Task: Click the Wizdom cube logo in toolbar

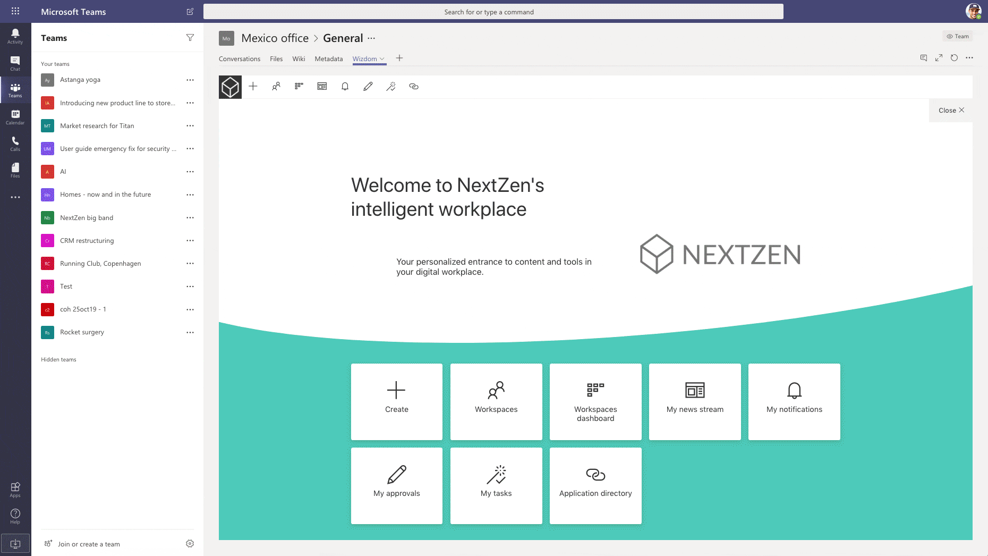Action: (230, 87)
